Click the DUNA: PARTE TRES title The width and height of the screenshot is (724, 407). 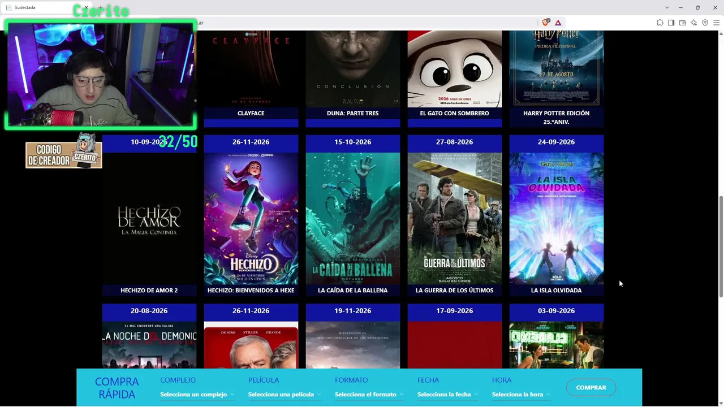tap(353, 113)
